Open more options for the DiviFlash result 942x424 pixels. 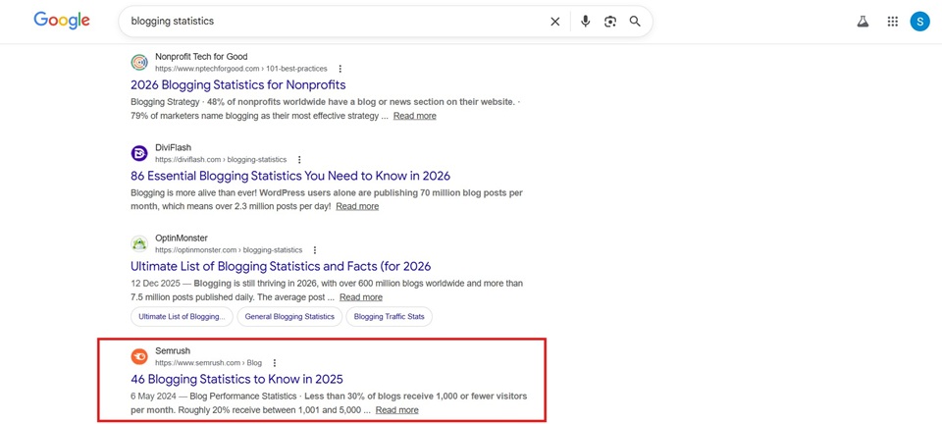click(300, 160)
